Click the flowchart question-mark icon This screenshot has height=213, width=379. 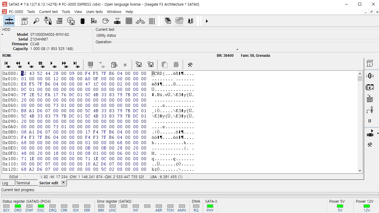[x=140, y=21]
